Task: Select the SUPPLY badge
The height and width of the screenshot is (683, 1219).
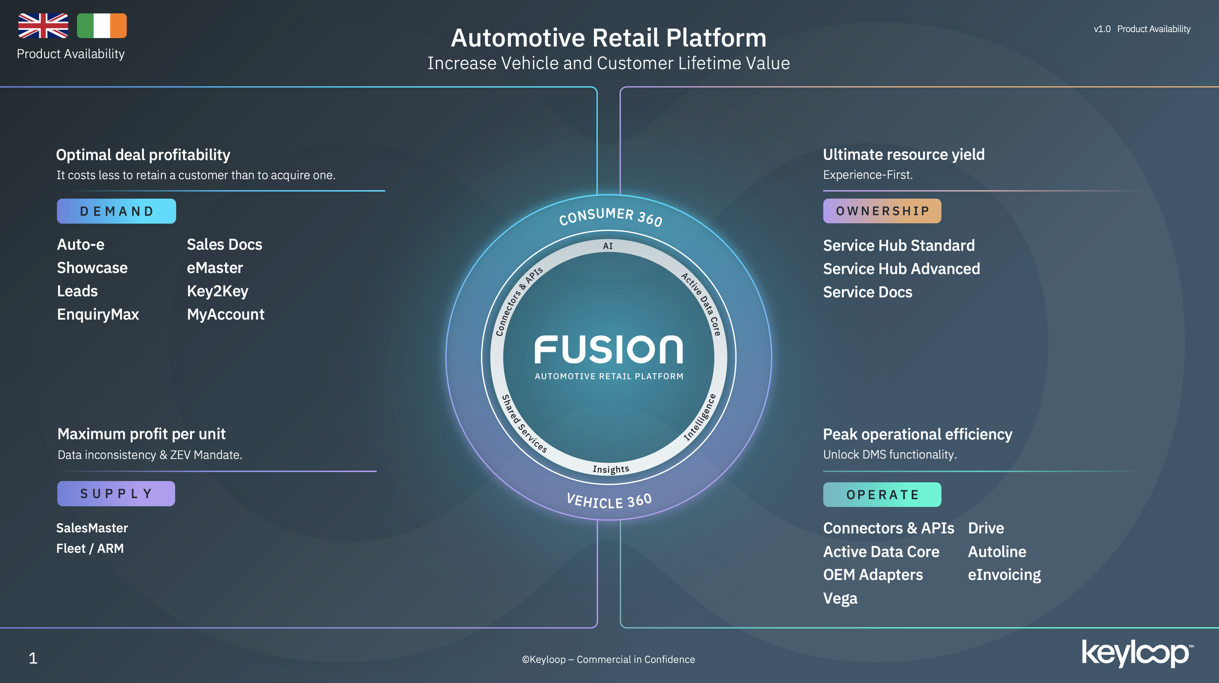Action: 116,493
